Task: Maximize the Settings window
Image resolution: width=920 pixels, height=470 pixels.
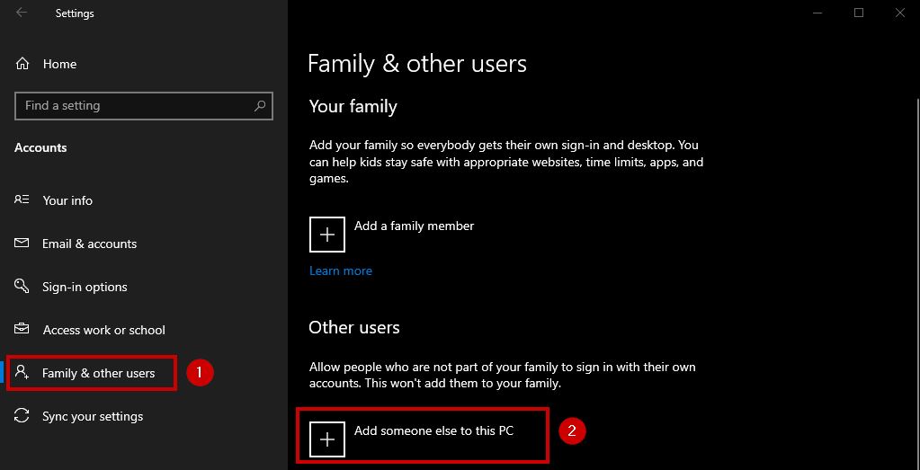Action: (859, 13)
